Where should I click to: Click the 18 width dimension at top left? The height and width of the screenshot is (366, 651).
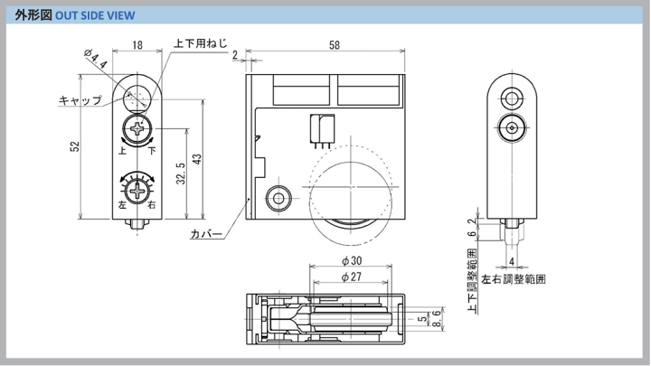(136, 45)
